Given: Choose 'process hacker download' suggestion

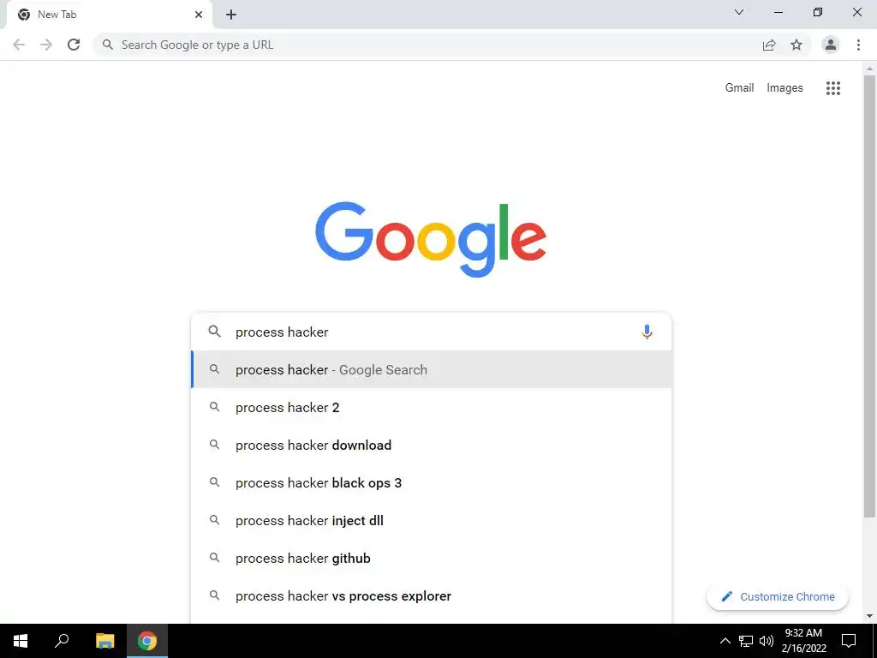Looking at the screenshot, I should tap(432, 445).
